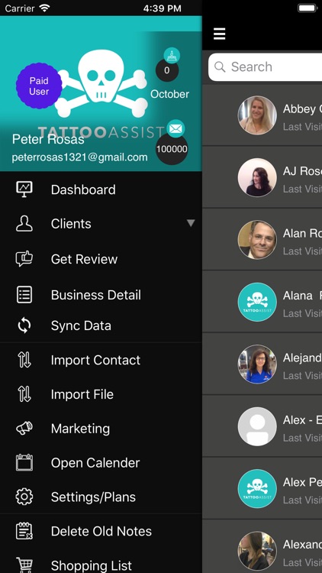Open the Dashboard monitor icon
322x573 pixels.
pos(24,189)
